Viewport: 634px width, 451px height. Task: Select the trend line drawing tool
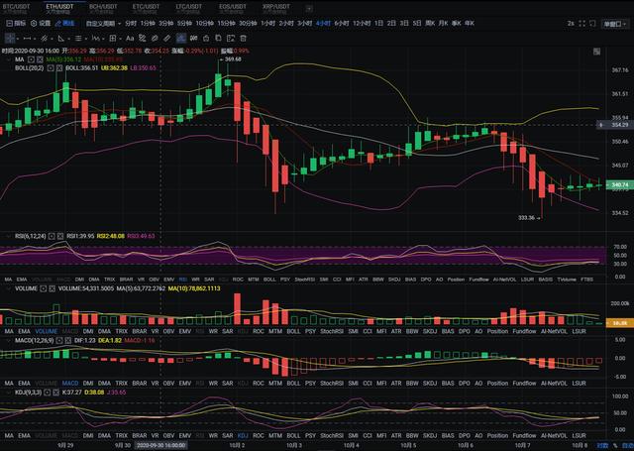pos(27,39)
